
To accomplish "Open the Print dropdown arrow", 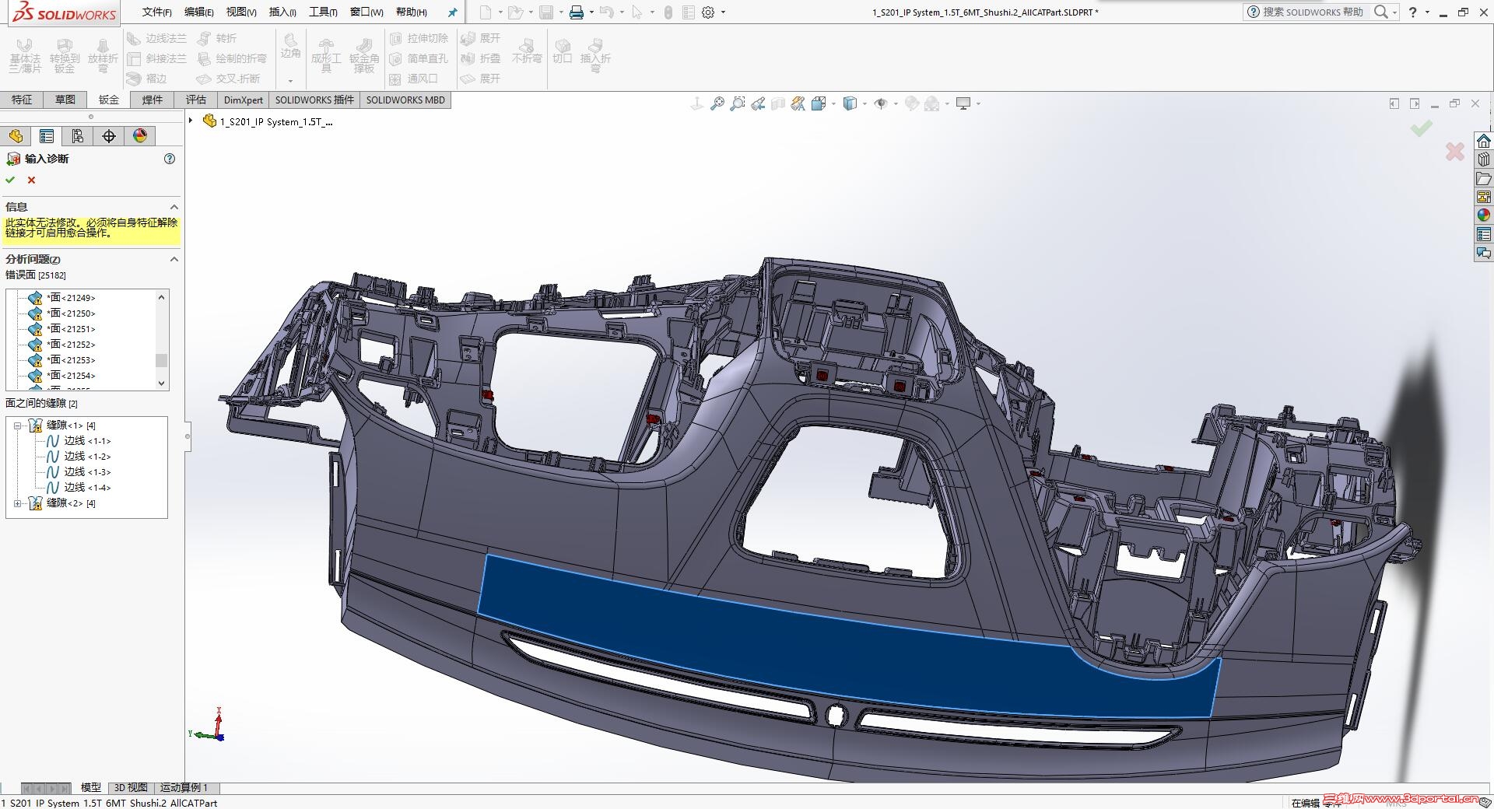I will click(x=591, y=12).
